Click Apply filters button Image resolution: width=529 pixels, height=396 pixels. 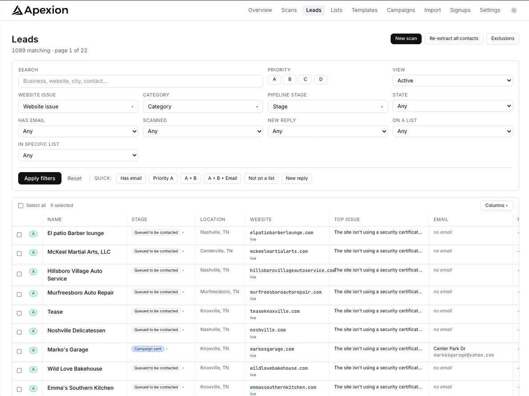[40, 178]
